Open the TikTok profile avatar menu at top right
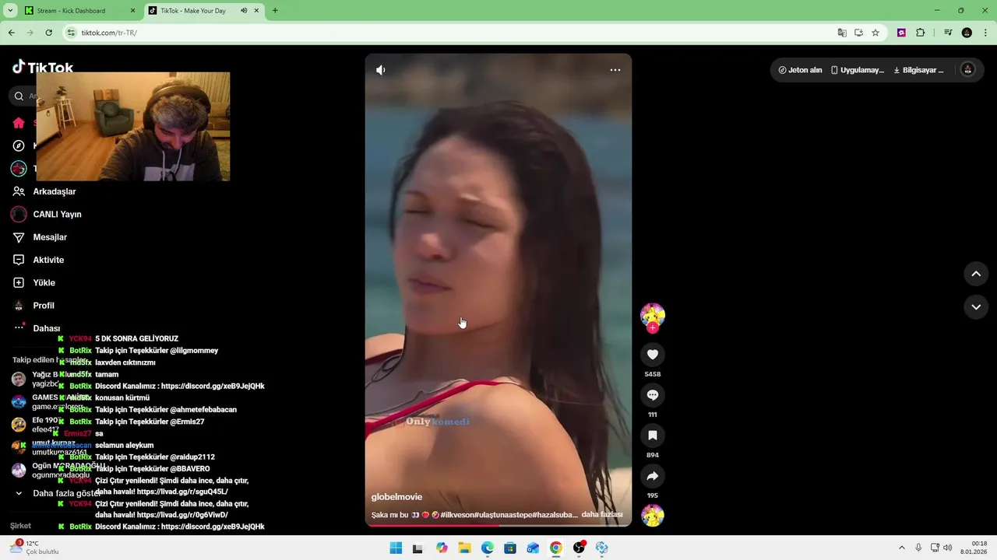The image size is (997, 560). (x=968, y=70)
